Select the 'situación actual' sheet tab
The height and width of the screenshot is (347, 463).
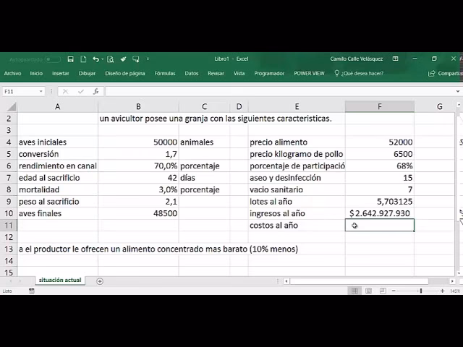tap(60, 280)
